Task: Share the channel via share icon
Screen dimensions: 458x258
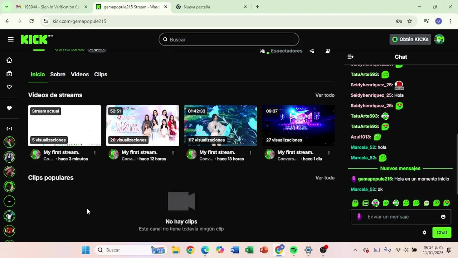Action: tap(312, 51)
